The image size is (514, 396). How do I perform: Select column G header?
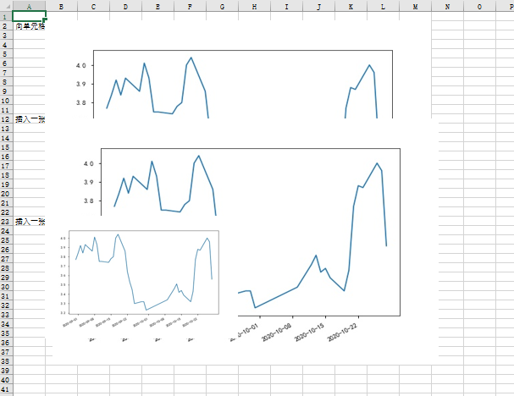click(x=222, y=6)
